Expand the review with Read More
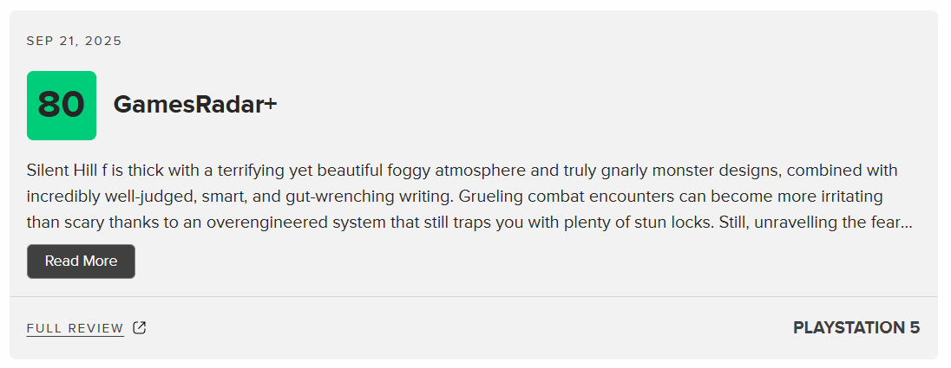Screen dimensions: 951x368 (81, 261)
